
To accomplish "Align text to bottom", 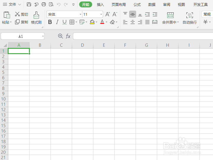I will [x=140, y=14].
